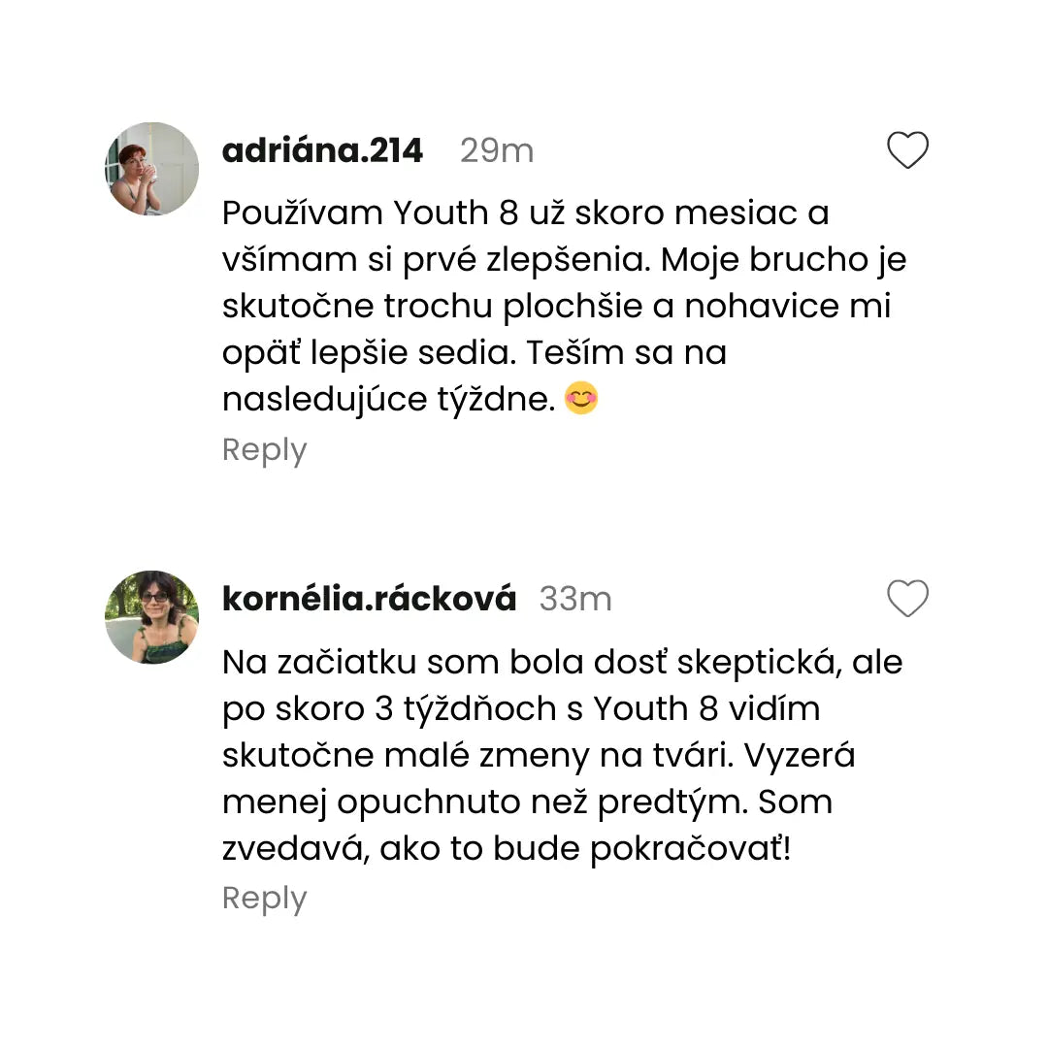
Task: Open adriána.214's profile picture
Action: pyautogui.click(x=151, y=169)
